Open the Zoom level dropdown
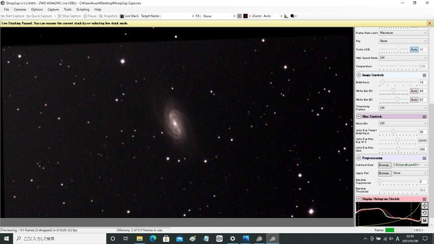The height and width of the screenshot is (244, 434). click(272, 16)
